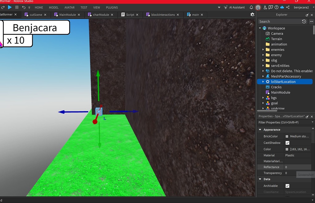Open the MODEL ribbon tab

[54, 7]
